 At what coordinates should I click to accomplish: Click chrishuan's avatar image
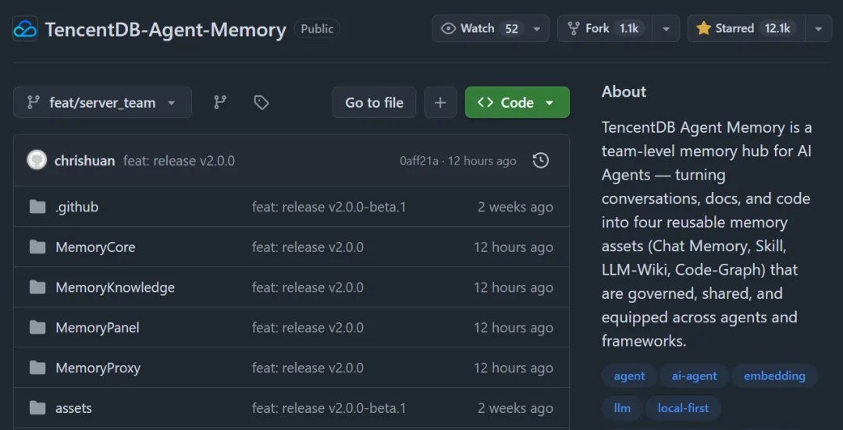coord(37,160)
